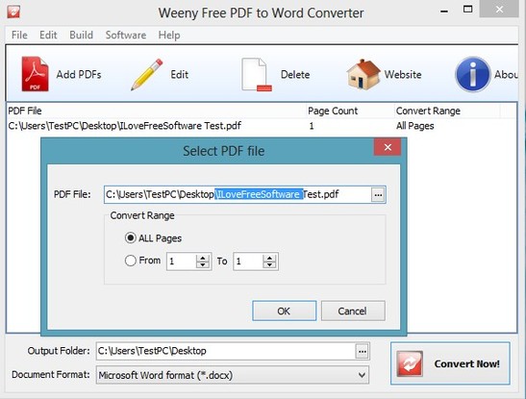Open the Software menu

click(126, 35)
